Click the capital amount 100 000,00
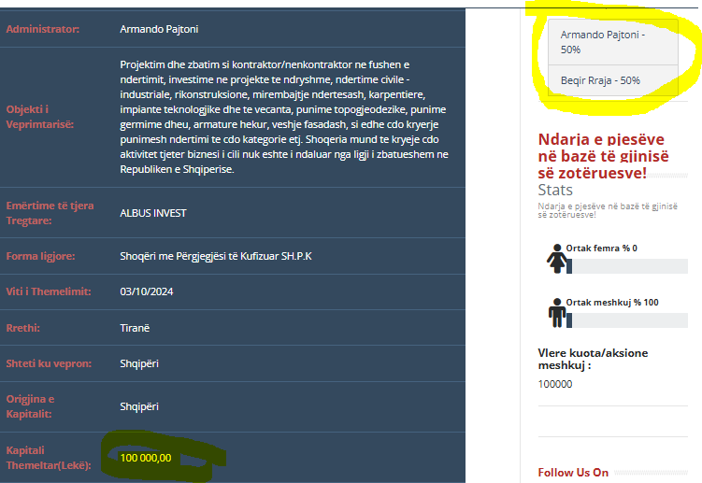This screenshot has width=702, height=483. pyautogui.click(x=146, y=457)
